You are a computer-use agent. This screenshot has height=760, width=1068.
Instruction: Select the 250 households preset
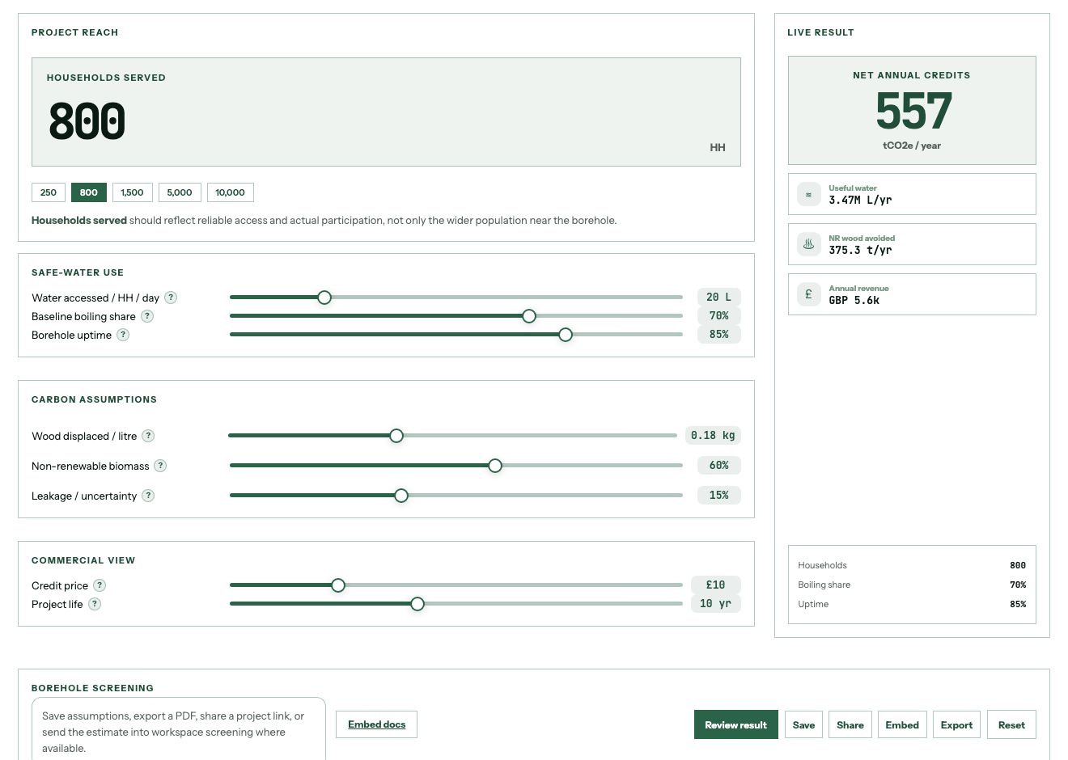click(x=49, y=192)
